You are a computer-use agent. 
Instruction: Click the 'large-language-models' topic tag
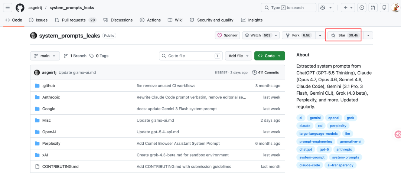(x=319, y=133)
